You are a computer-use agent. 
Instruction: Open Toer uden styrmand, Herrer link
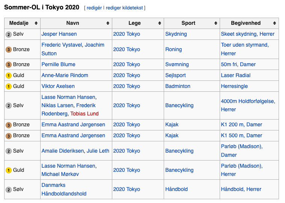[x=245, y=49]
